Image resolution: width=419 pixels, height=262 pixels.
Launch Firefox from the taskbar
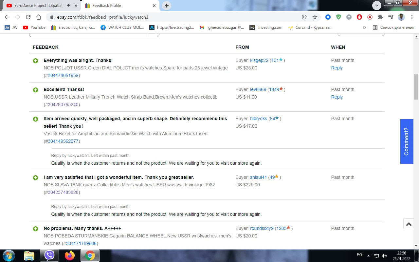(x=70, y=255)
